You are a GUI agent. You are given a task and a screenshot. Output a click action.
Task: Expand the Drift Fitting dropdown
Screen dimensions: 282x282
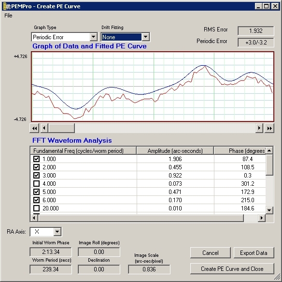[146, 37]
